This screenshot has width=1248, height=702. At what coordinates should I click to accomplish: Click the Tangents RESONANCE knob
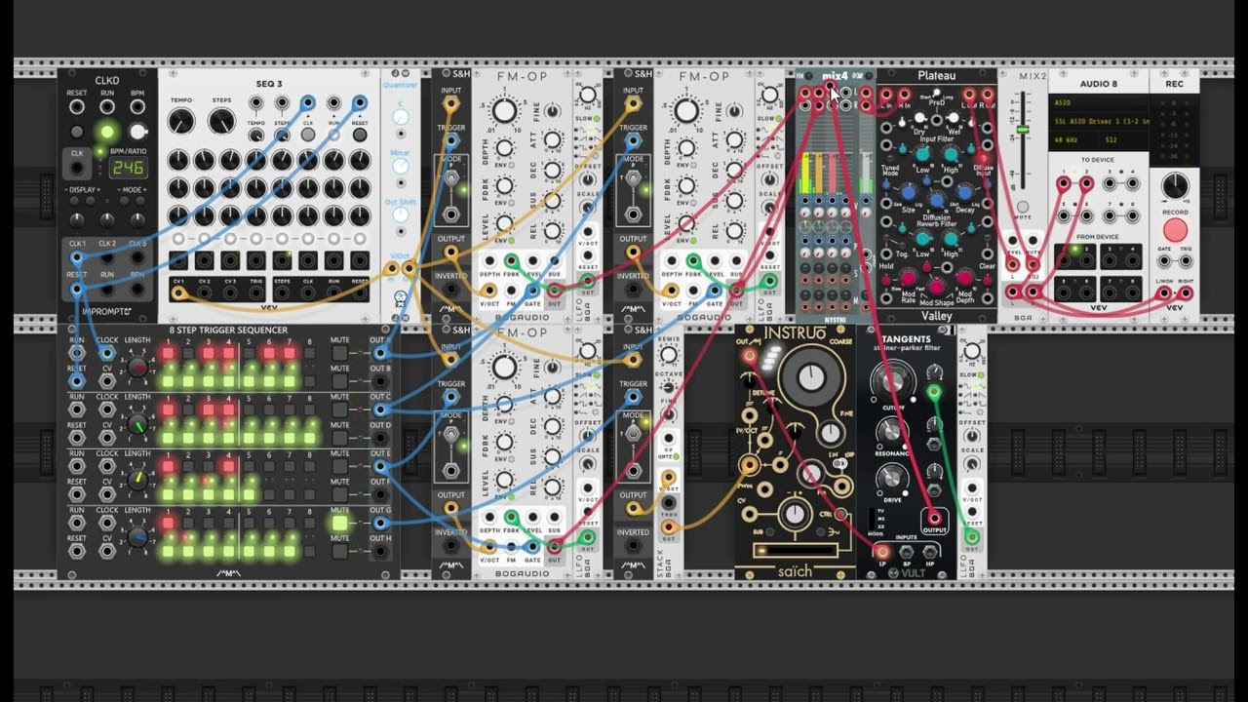click(891, 432)
